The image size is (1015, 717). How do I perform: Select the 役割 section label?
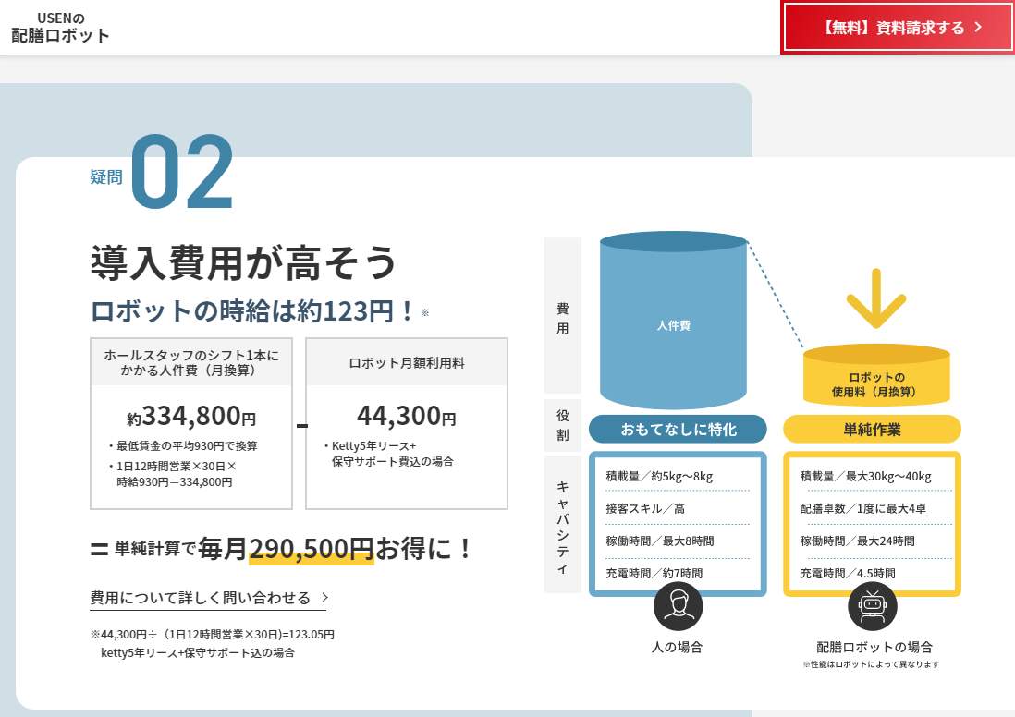(561, 425)
